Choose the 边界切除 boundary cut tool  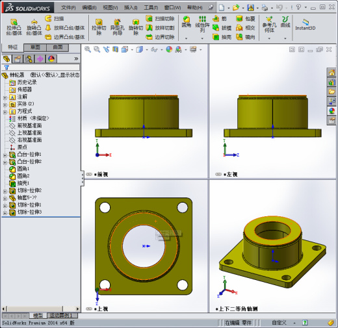click(x=160, y=37)
